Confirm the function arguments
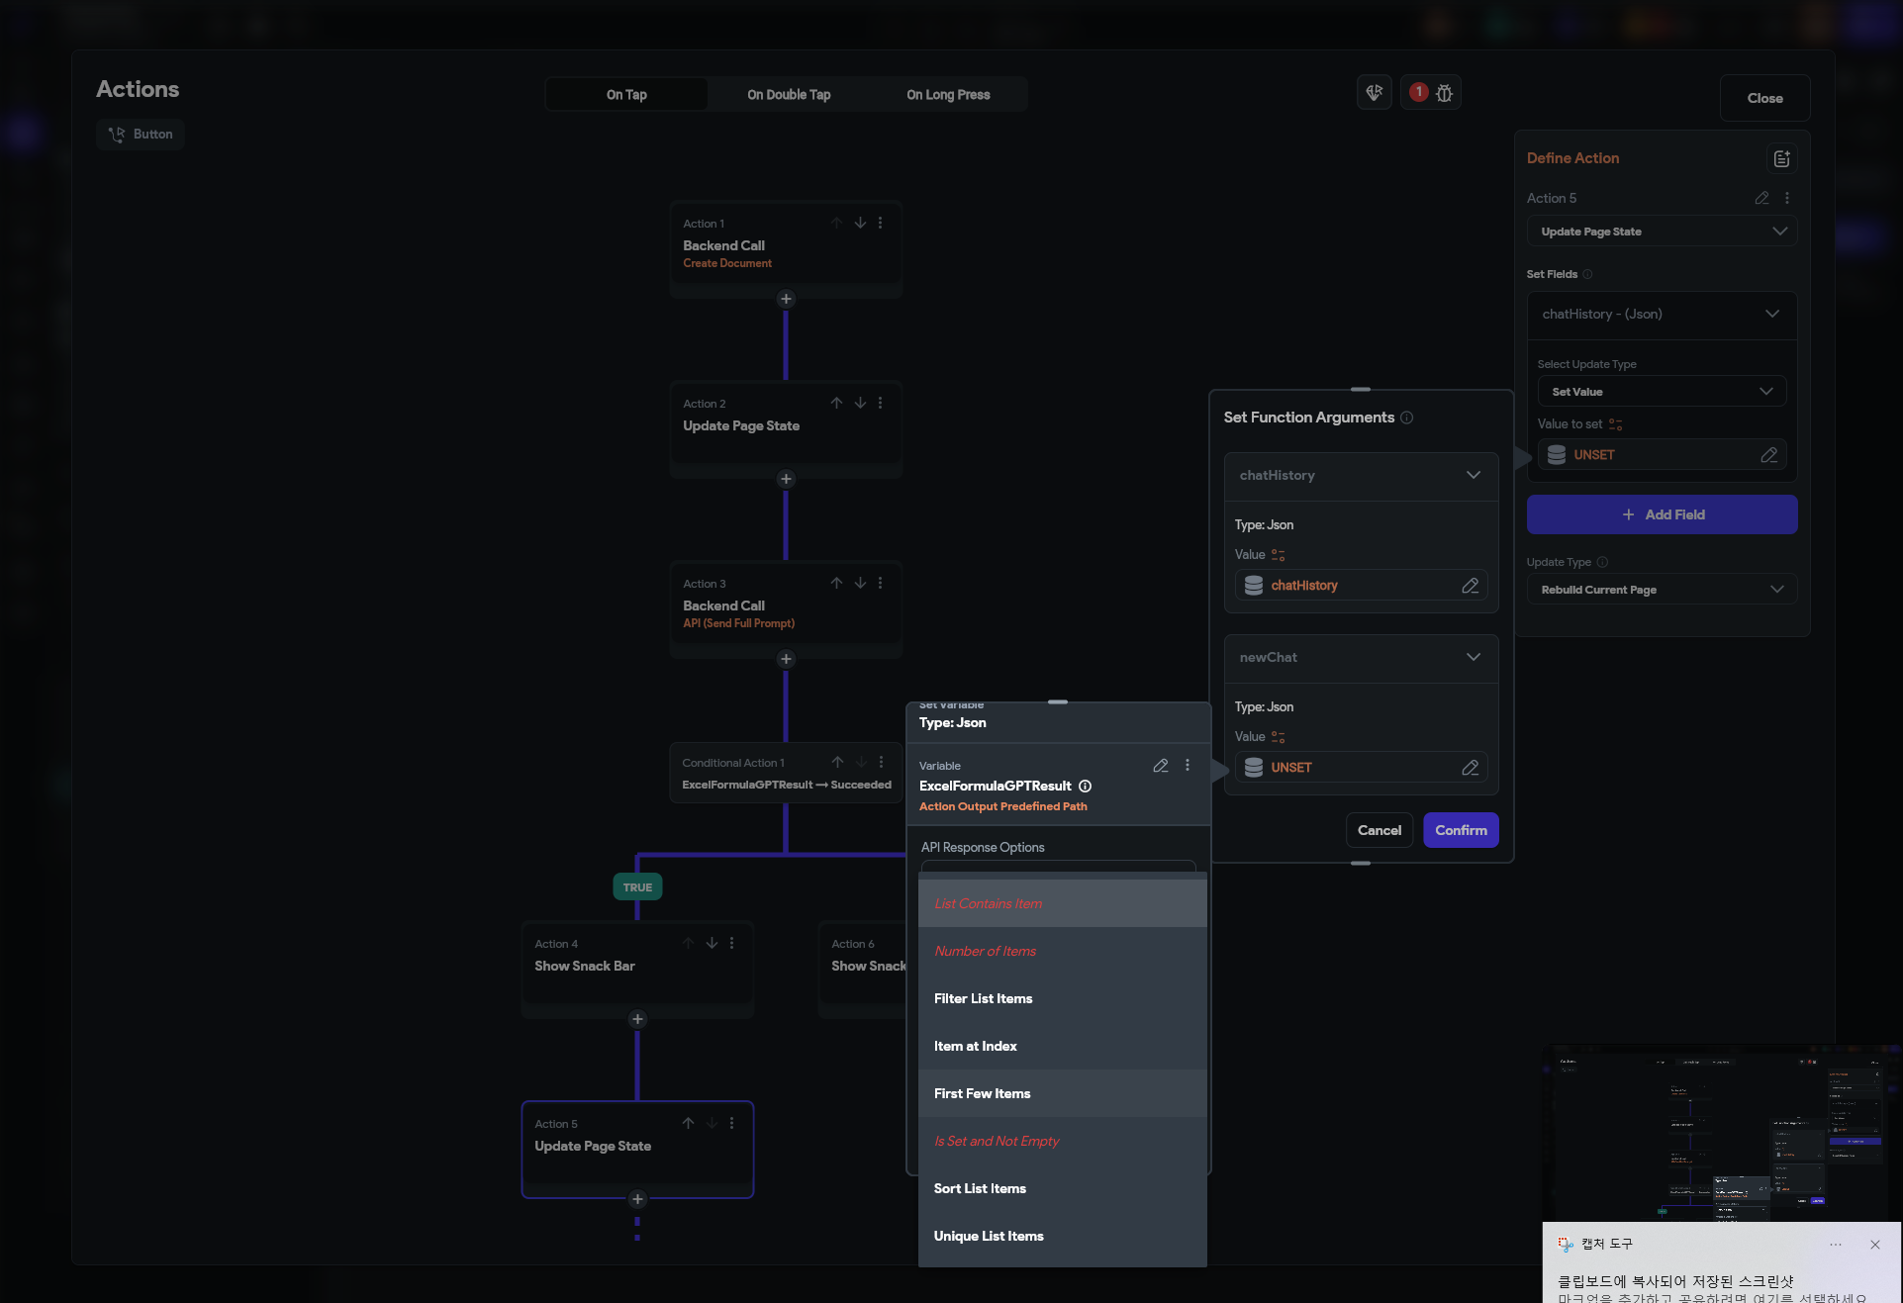The height and width of the screenshot is (1303, 1903). (x=1461, y=830)
